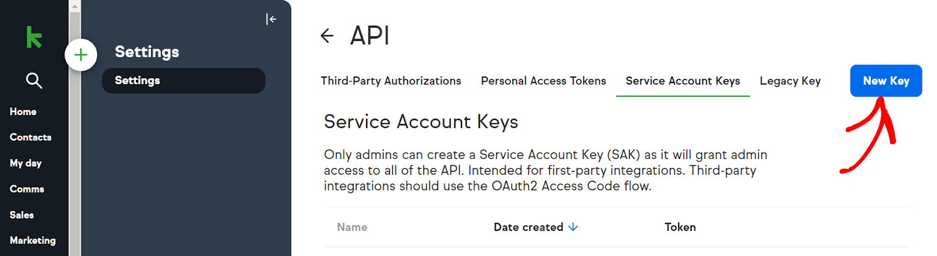Create a New Key
This screenshot has width=937, height=256.
point(886,81)
